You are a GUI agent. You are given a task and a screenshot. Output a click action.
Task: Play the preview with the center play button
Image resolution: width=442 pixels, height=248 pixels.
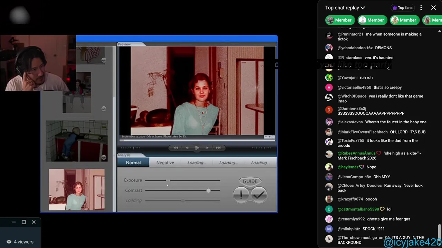(x=197, y=148)
